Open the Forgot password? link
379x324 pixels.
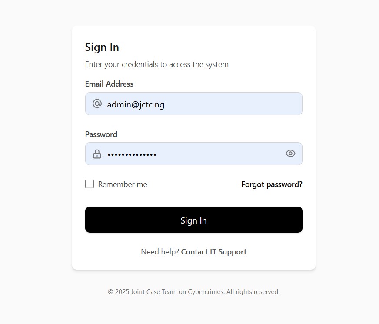(x=272, y=184)
